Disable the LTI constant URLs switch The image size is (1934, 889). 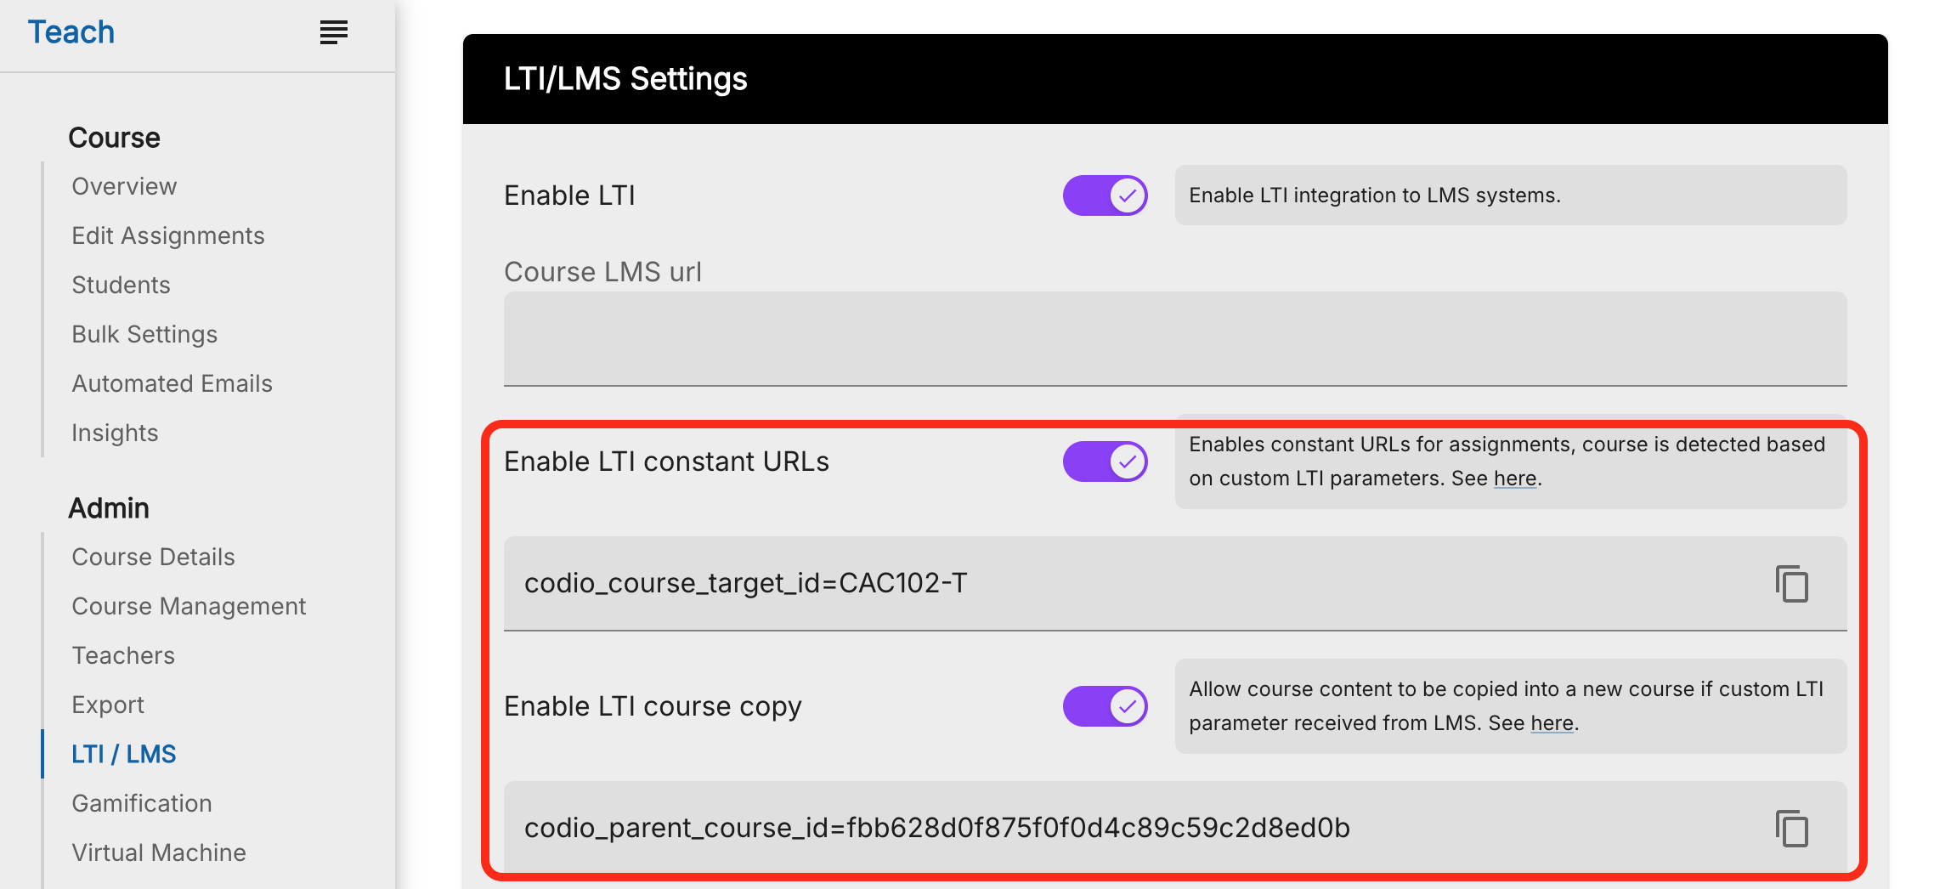1105,461
